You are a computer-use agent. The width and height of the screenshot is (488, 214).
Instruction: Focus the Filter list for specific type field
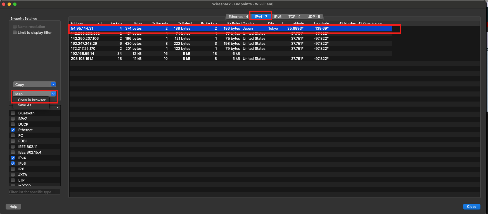click(x=34, y=192)
